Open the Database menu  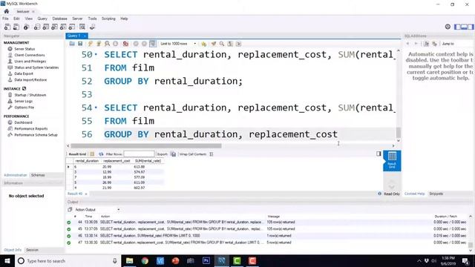[x=59, y=19]
